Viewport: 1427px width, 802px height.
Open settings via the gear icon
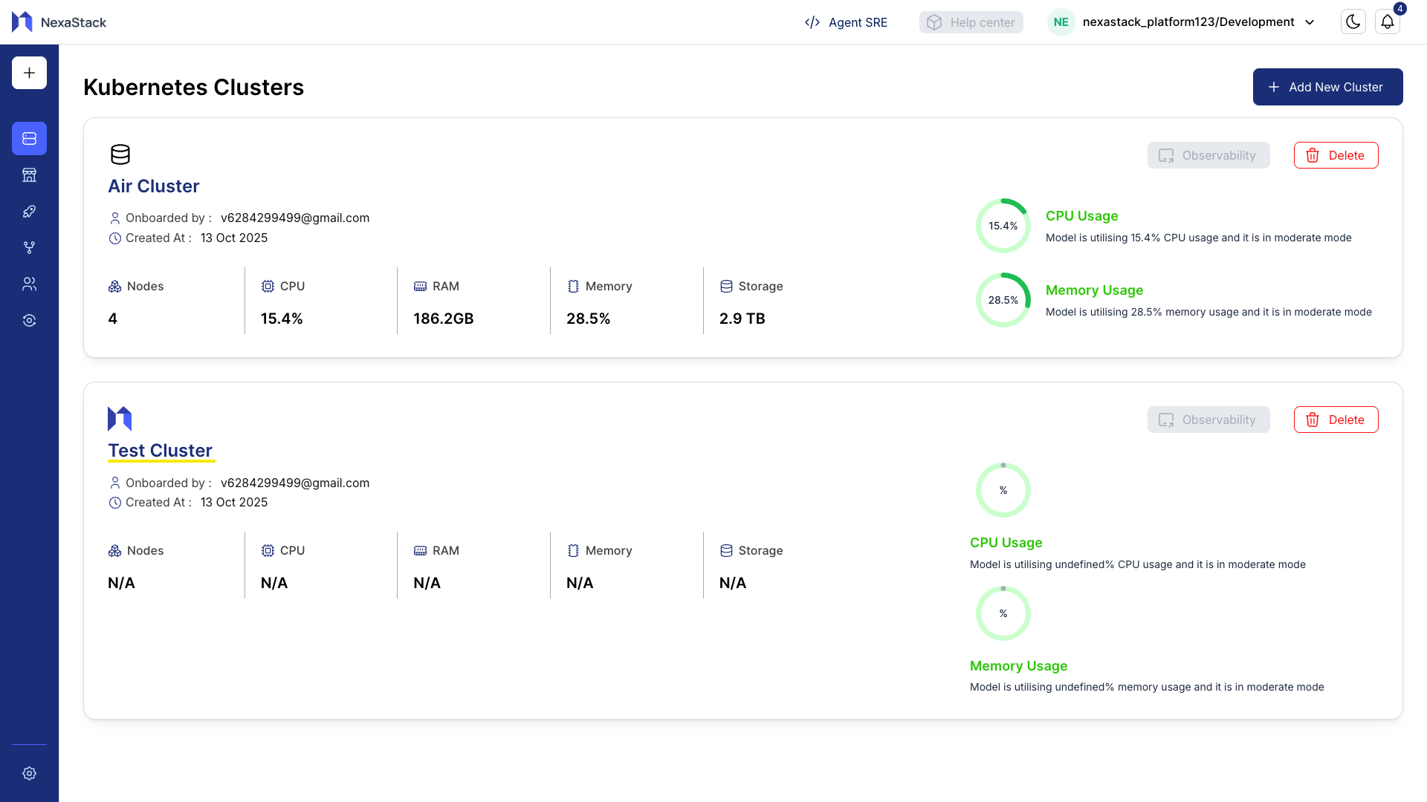click(x=29, y=773)
